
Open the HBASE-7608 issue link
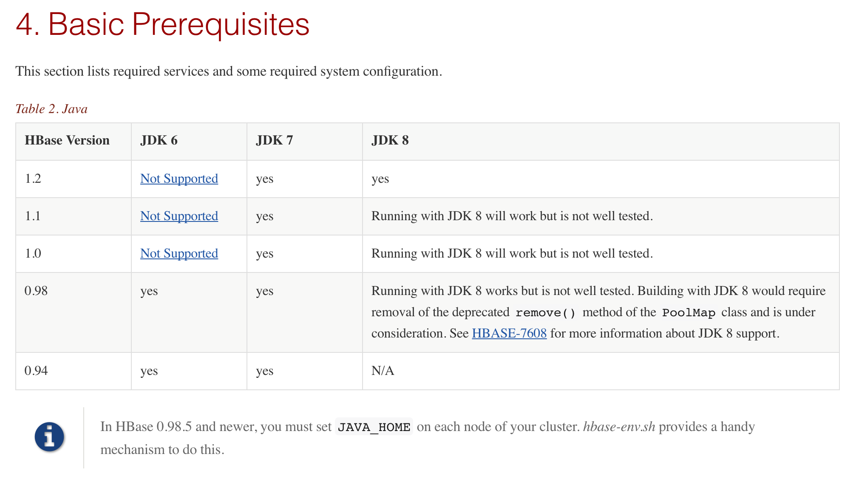[x=509, y=333]
